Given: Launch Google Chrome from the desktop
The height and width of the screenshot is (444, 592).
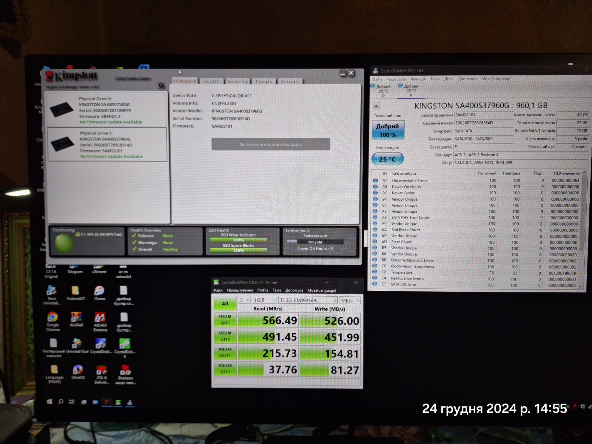Looking at the screenshot, I should (53, 321).
